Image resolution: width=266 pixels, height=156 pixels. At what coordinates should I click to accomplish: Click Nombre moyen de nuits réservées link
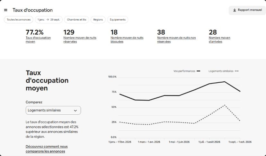pyautogui.click(x=80, y=40)
